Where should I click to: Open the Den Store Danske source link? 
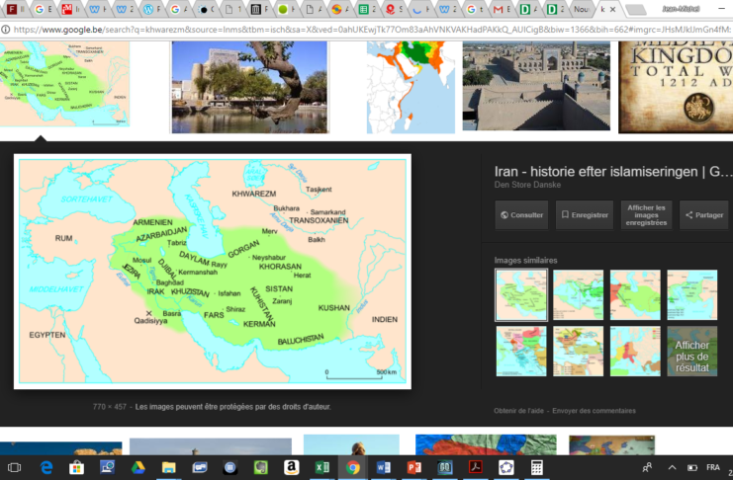point(526,185)
